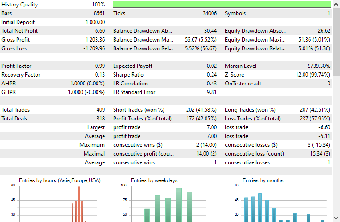This screenshot has width=340, height=222.
Task: Click Balance Drawdown Relative value 5.52% (56.67)
Action: click(200, 48)
